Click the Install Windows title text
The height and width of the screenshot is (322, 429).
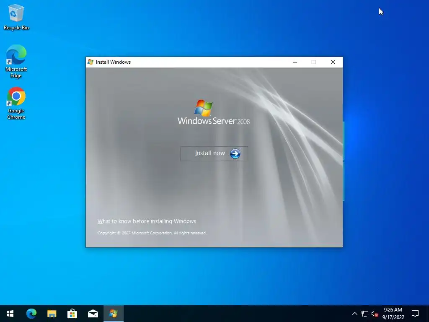[x=113, y=62]
